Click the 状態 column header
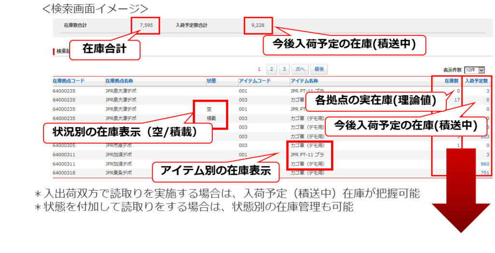495x253 pixels. point(211,81)
